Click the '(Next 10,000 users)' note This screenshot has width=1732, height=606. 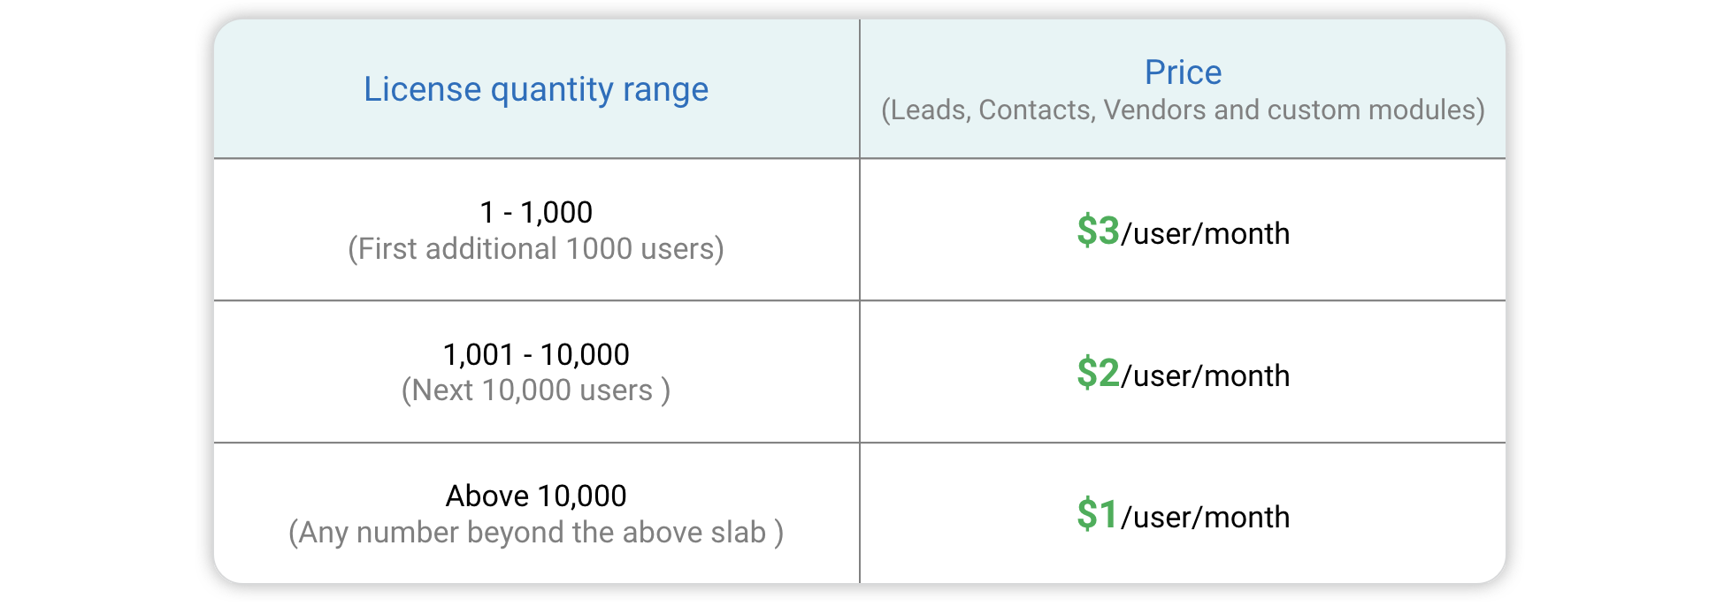pyautogui.click(x=536, y=390)
